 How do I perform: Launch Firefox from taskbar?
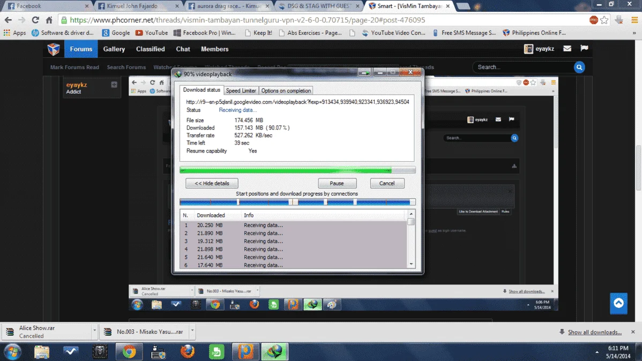coord(188,351)
